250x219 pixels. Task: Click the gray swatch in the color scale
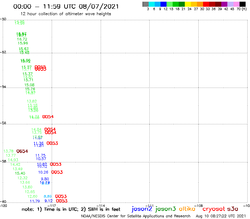[x=146, y=4]
